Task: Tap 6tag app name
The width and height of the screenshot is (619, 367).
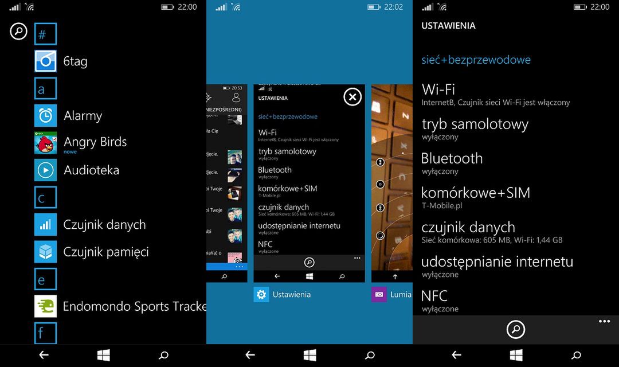Action: tap(76, 61)
